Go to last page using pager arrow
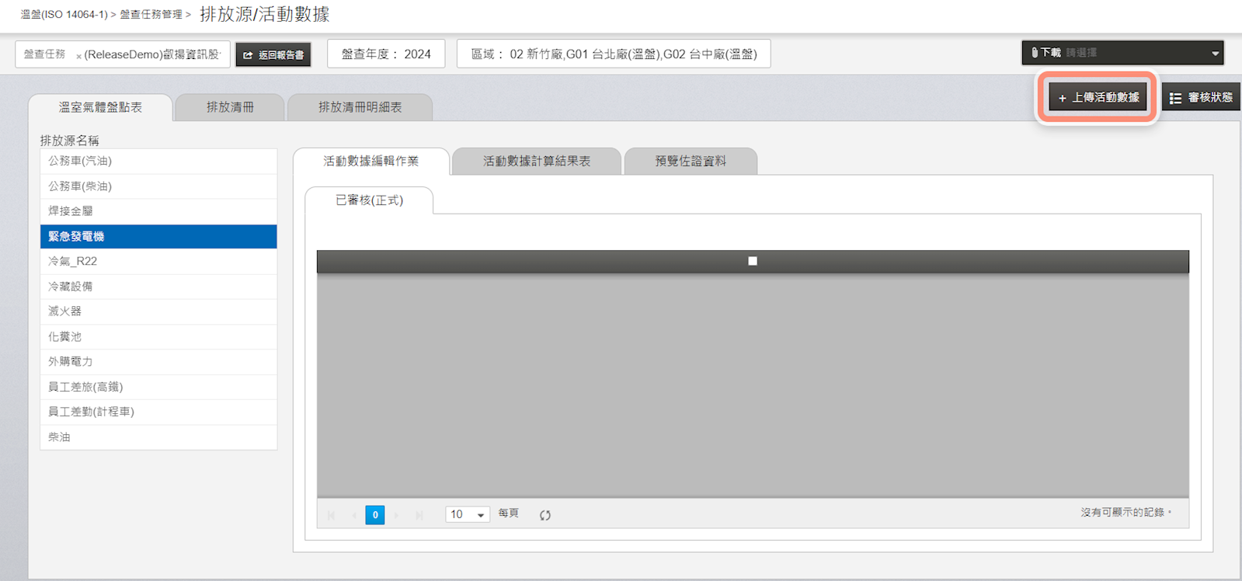 [x=419, y=515]
